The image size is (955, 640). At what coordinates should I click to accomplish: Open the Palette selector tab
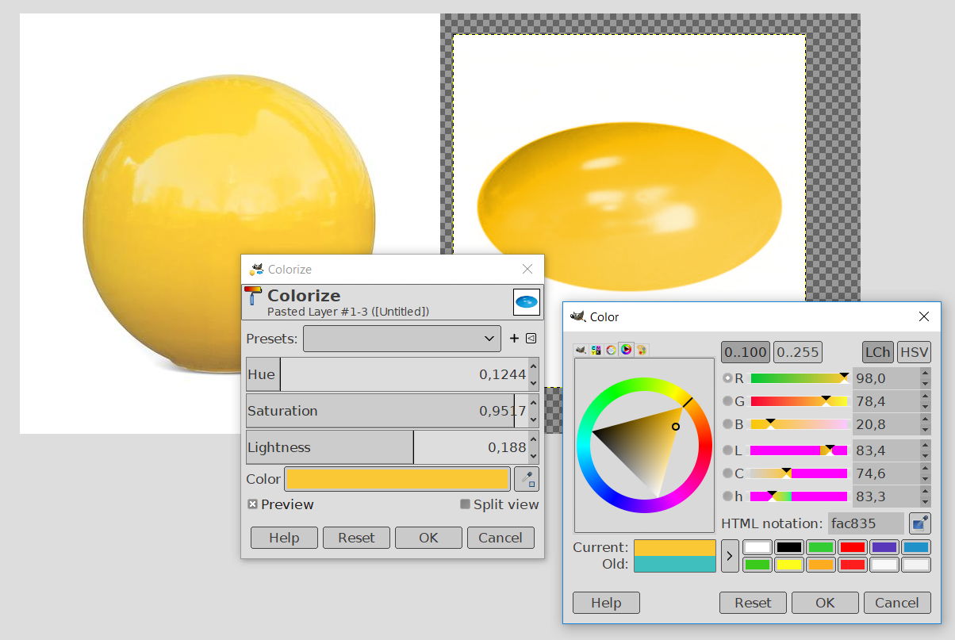pyautogui.click(x=642, y=350)
